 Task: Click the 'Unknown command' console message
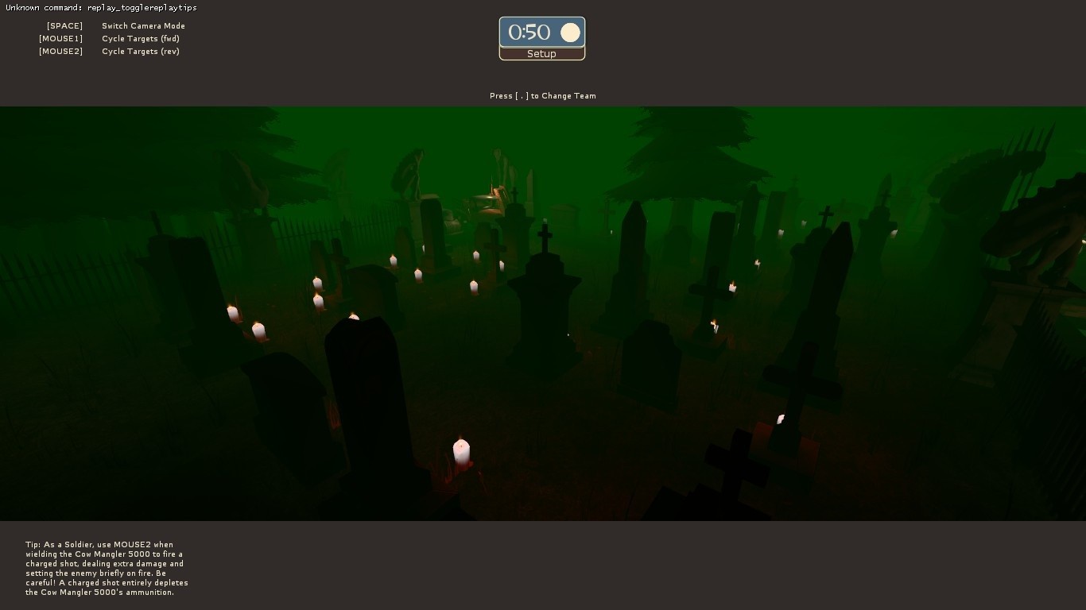(x=101, y=8)
